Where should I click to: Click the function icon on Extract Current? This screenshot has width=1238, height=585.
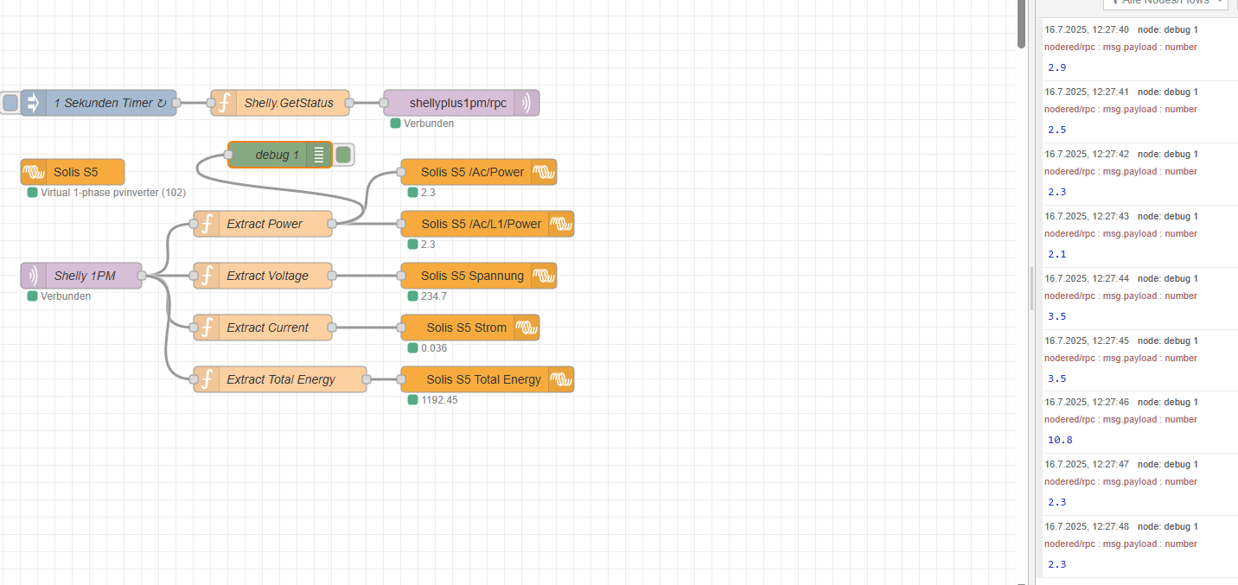(x=207, y=327)
